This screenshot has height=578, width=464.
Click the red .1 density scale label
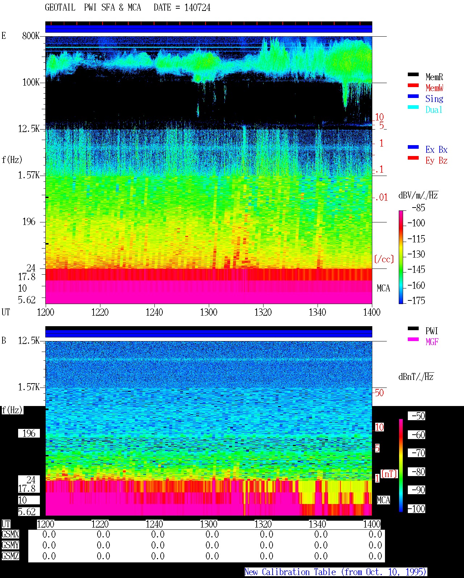(379, 169)
